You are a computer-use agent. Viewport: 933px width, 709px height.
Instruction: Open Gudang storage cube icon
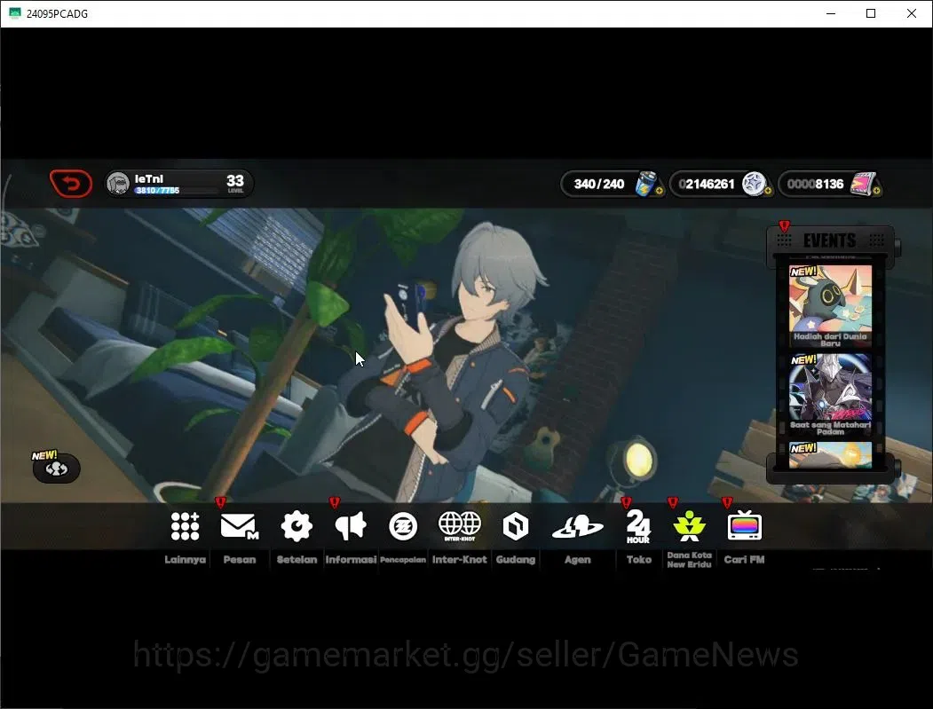(515, 526)
